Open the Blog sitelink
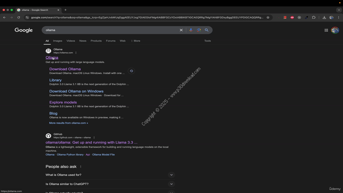Viewport: 343px width, 193px height. 53,113
